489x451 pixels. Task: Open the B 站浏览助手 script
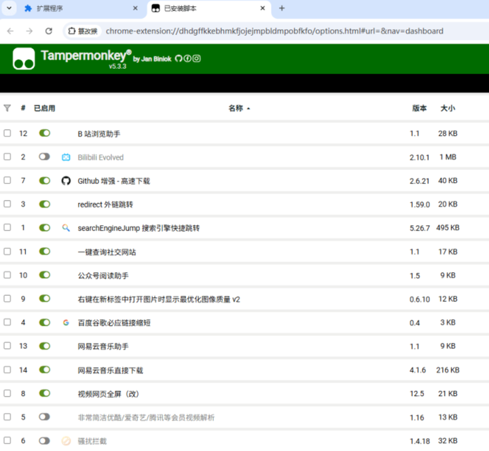[x=99, y=134]
